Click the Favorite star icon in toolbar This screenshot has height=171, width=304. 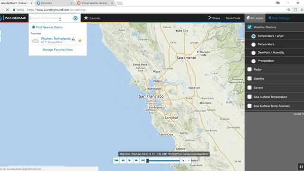(86, 18)
